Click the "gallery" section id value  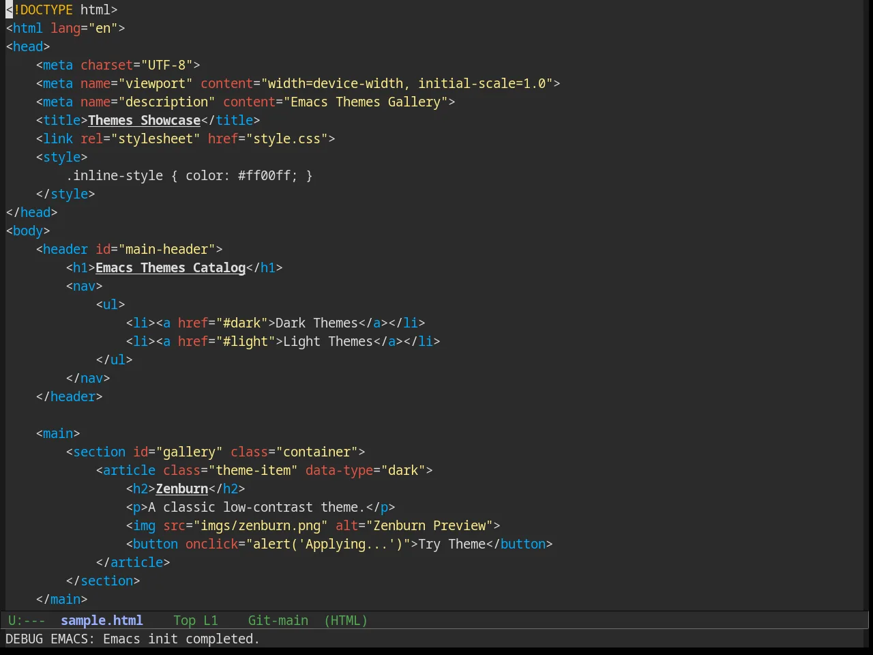[x=190, y=452]
